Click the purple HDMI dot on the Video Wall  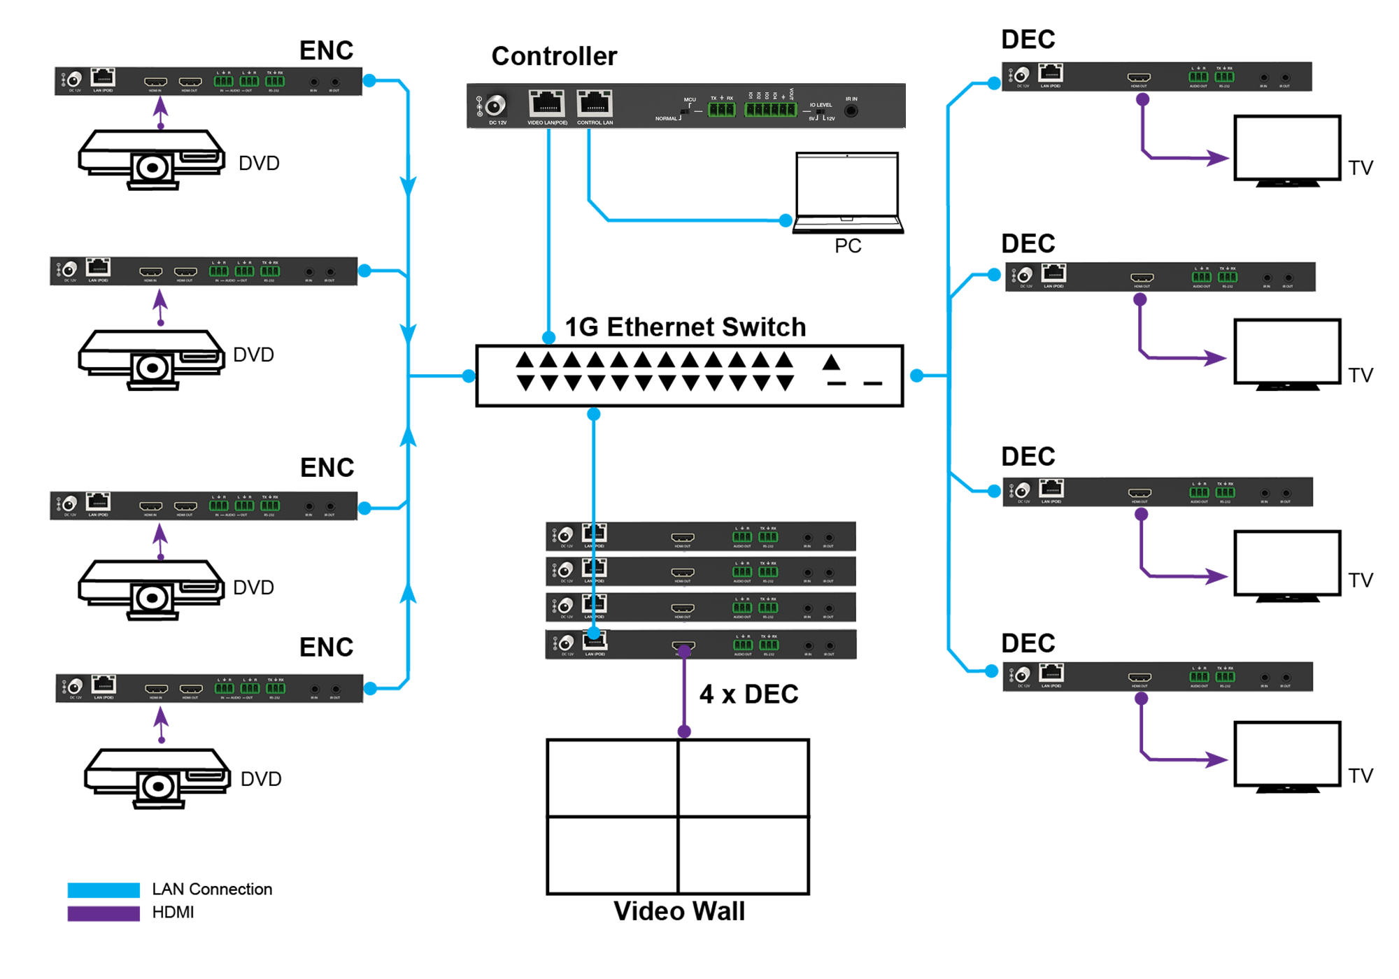pyautogui.click(x=684, y=731)
